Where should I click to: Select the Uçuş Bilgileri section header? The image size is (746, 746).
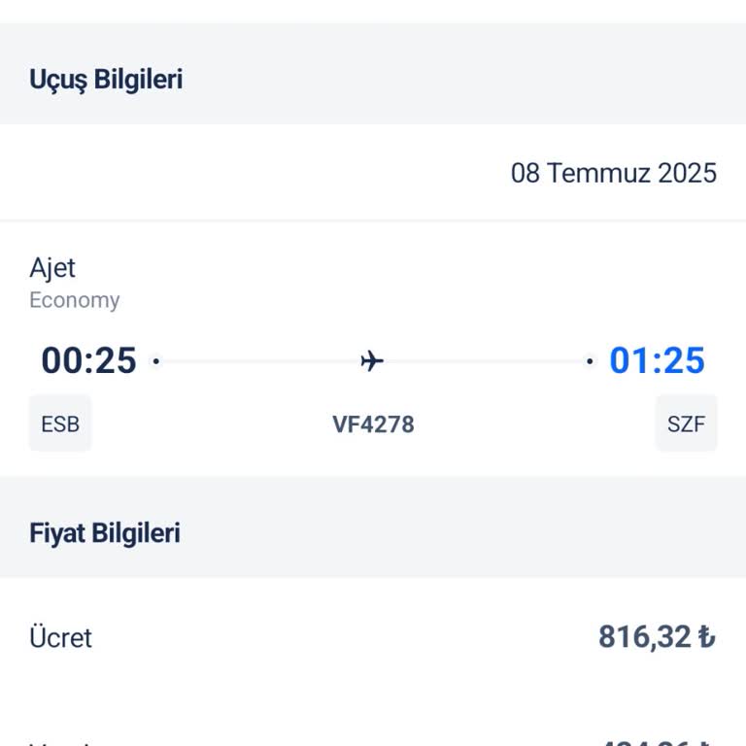pyautogui.click(x=106, y=80)
